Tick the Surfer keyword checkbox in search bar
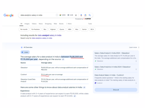Image resolution: width=145 pixels, height=108 pixels. pos(57,15)
